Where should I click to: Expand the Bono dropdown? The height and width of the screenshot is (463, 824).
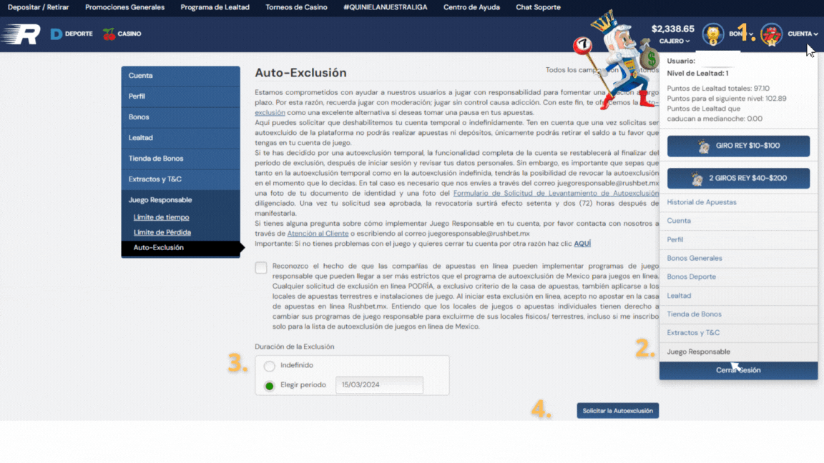(741, 34)
